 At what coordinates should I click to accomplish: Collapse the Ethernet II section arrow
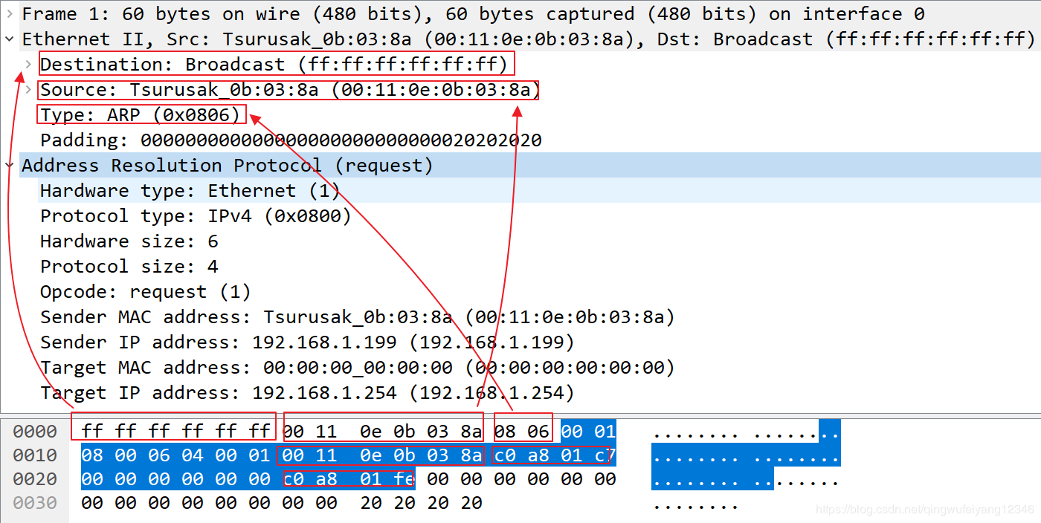click(9, 39)
